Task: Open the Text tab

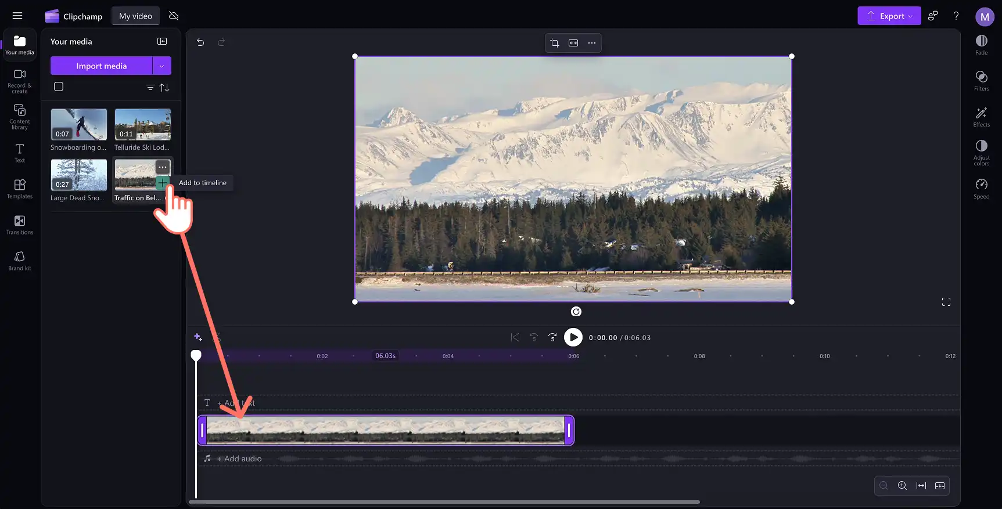Action: [20, 153]
